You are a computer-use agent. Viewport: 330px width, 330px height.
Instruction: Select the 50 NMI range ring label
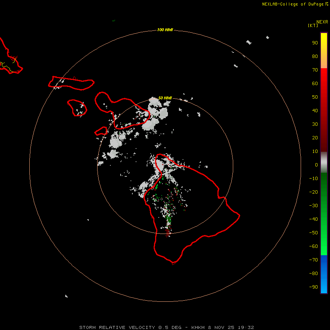click(x=165, y=98)
